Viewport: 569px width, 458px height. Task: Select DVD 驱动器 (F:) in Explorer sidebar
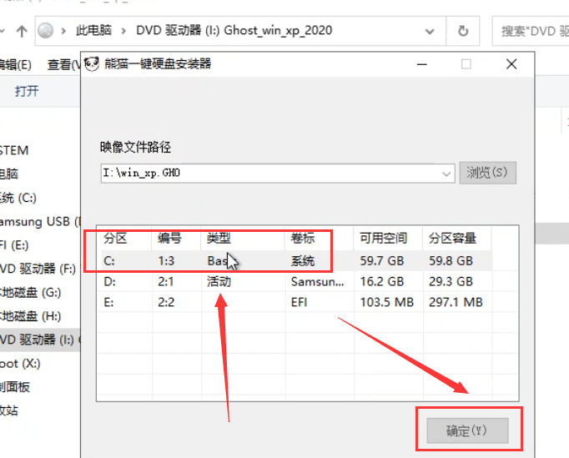tap(38, 269)
